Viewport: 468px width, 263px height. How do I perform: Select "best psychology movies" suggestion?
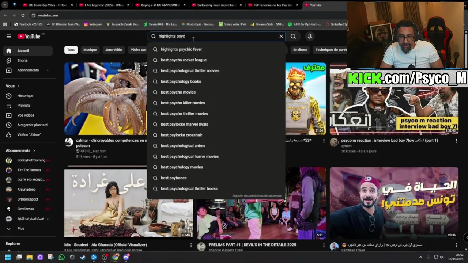click(216, 167)
